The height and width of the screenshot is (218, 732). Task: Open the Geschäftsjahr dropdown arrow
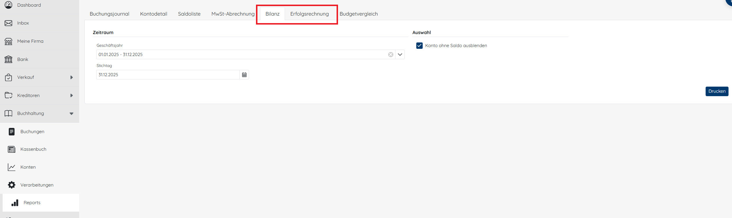pyautogui.click(x=400, y=55)
